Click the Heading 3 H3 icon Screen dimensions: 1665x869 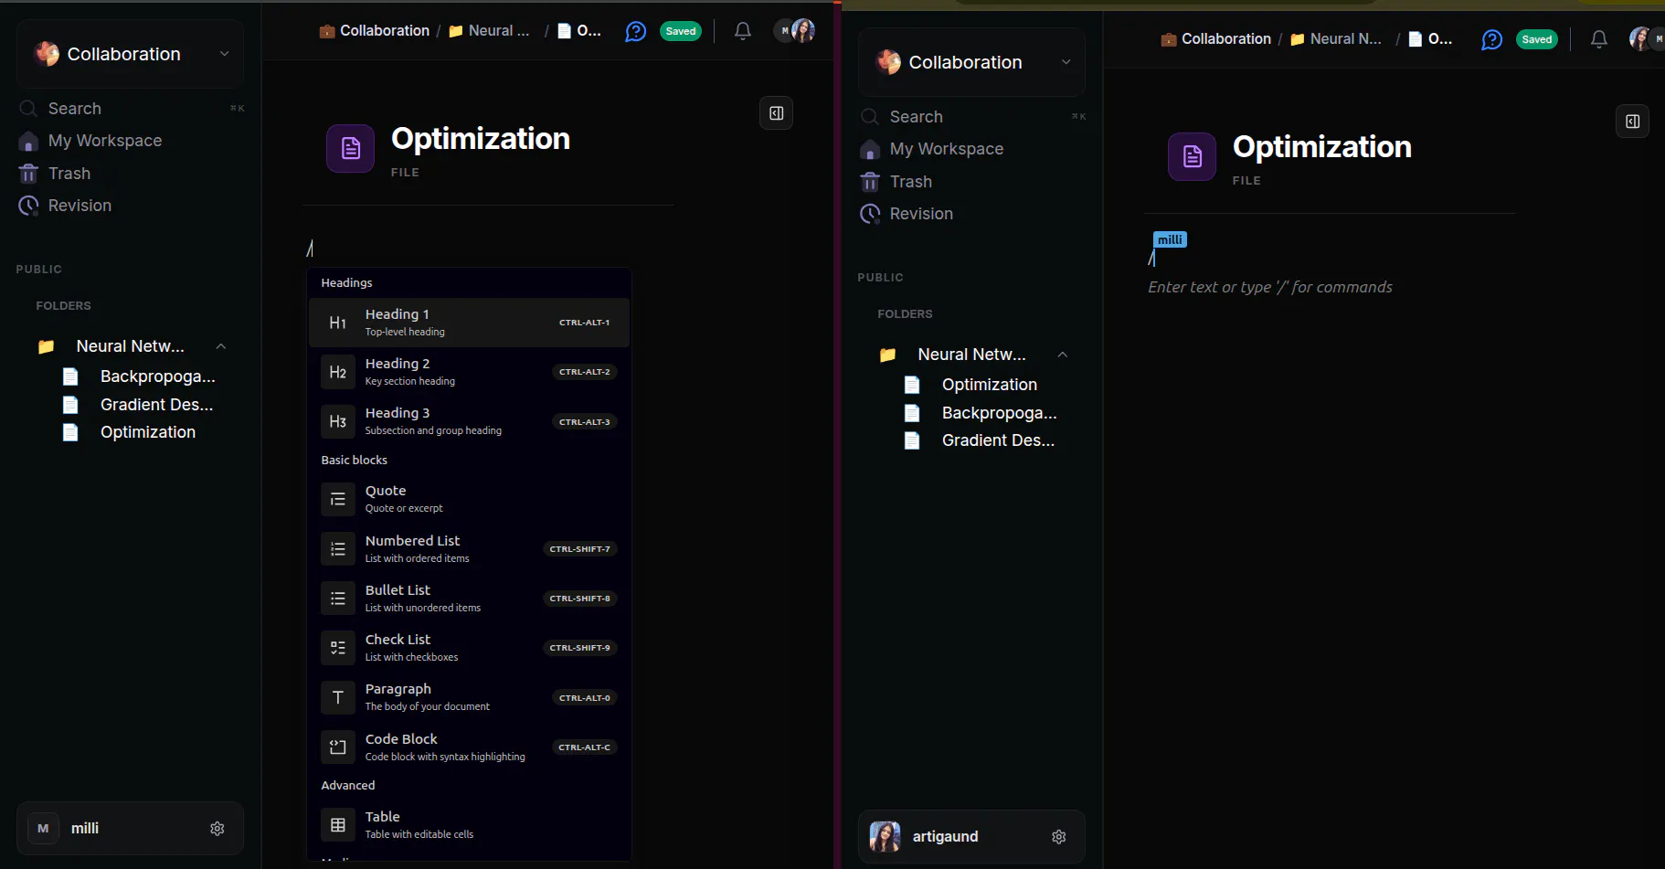click(x=338, y=421)
